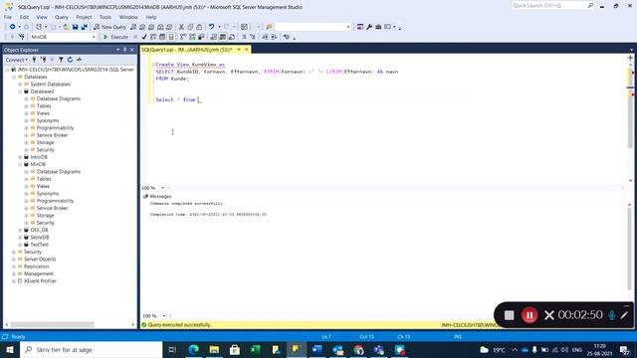Open the Tools menu
Screen dimensions: 637x358
[106, 17]
